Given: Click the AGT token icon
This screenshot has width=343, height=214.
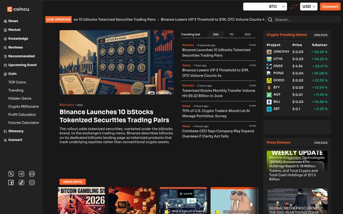Looking at the screenshot, I should coord(269,95).
